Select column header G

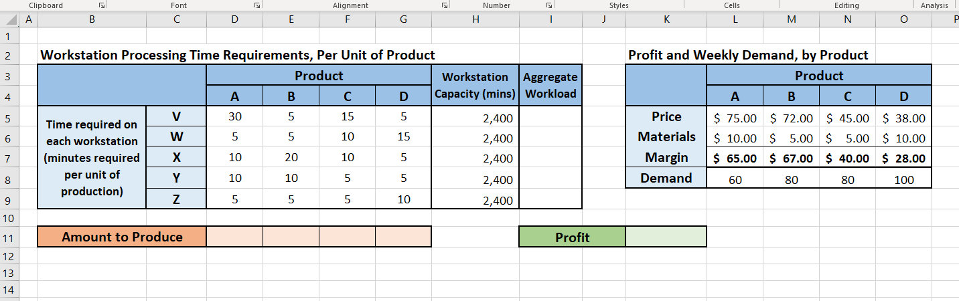pyautogui.click(x=403, y=19)
